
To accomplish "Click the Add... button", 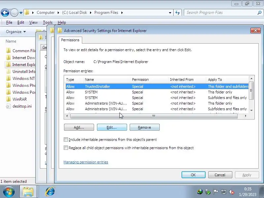I will pyautogui.click(x=79, y=127).
